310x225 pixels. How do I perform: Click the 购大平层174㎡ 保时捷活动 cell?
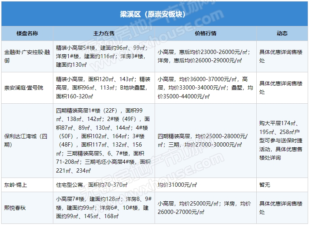click(282, 140)
